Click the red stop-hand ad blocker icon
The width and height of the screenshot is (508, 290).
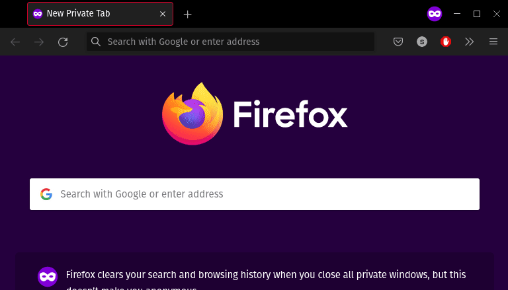pyautogui.click(x=446, y=42)
